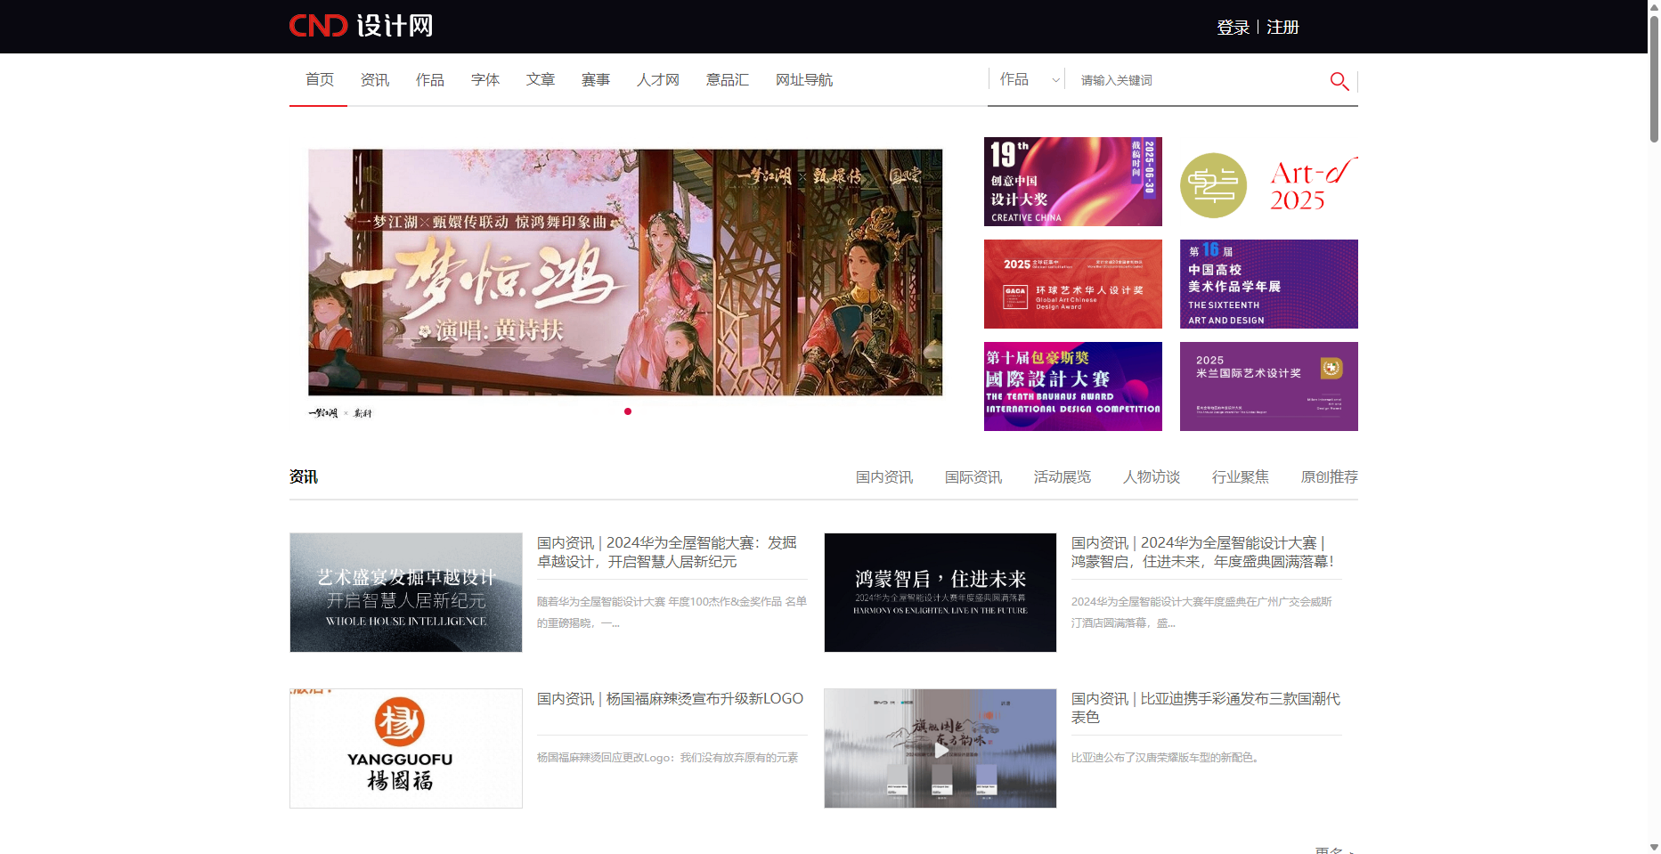Open the Yangguofu logo news thumbnail

(406, 748)
